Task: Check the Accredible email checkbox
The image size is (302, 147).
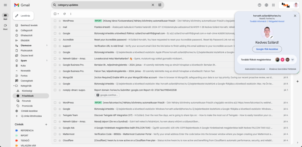Action: tap(55, 40)
